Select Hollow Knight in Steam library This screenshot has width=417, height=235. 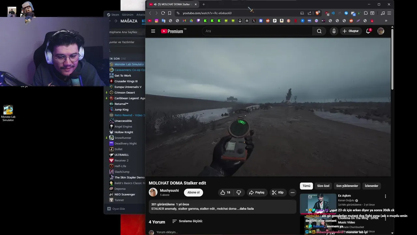[x=123, y=132]
